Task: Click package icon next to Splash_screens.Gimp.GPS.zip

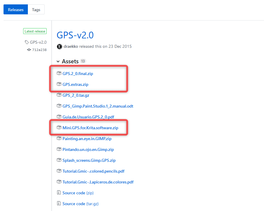Action: click(59, 160)
